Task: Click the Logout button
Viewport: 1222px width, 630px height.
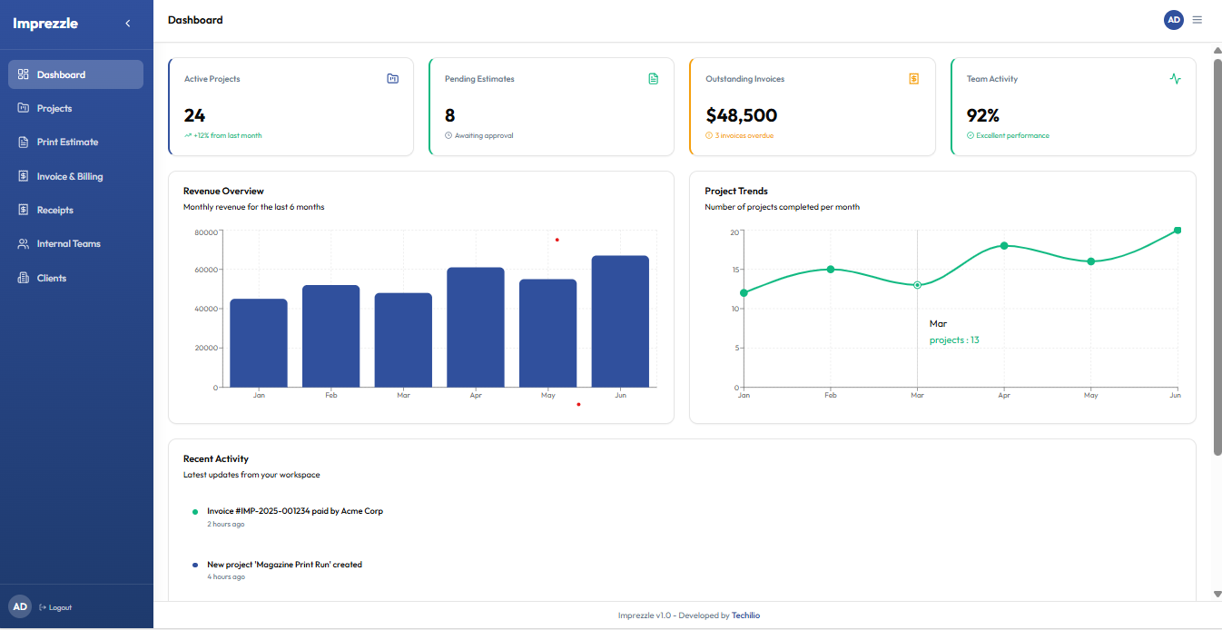Action: tap(56, 607)
